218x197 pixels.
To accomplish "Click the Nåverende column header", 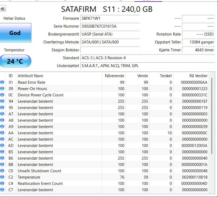I will (114, 76).
